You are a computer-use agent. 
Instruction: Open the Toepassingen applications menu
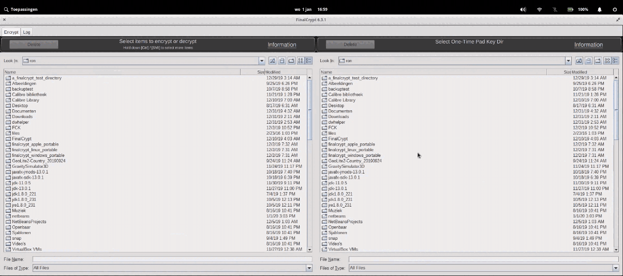pyautogui.click(x=20, y=9)
